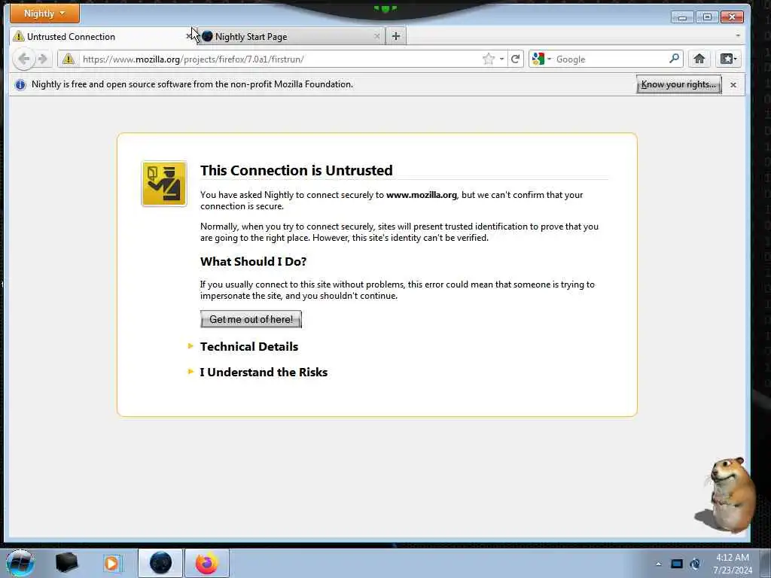Click the site identity warning icon in address bar
771x578 pixels.
pos(69,59)
